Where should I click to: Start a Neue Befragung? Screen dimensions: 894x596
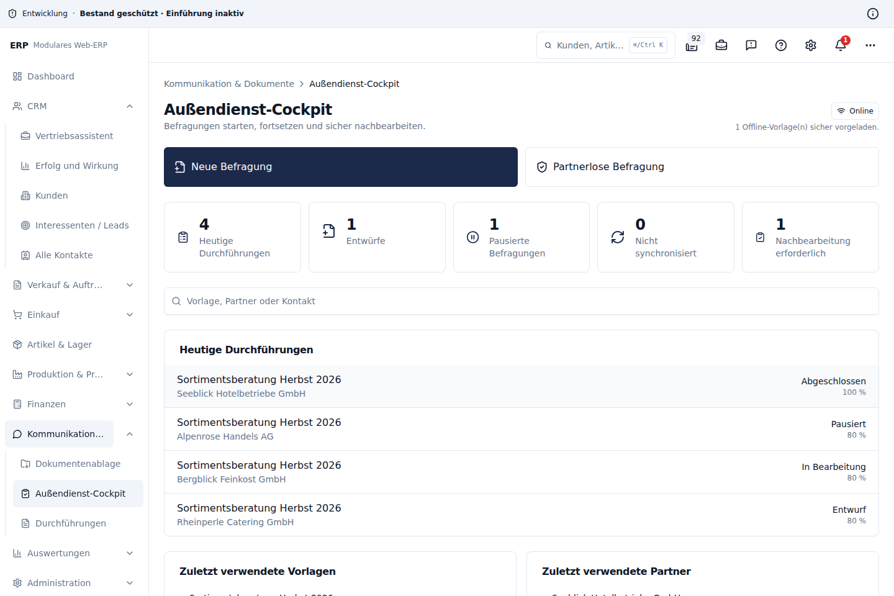coord(341,167)
